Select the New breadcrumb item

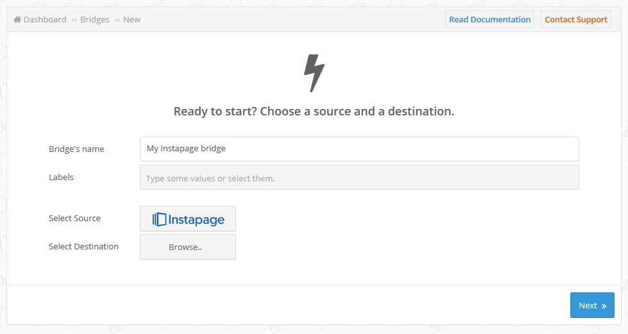[132, 20]
